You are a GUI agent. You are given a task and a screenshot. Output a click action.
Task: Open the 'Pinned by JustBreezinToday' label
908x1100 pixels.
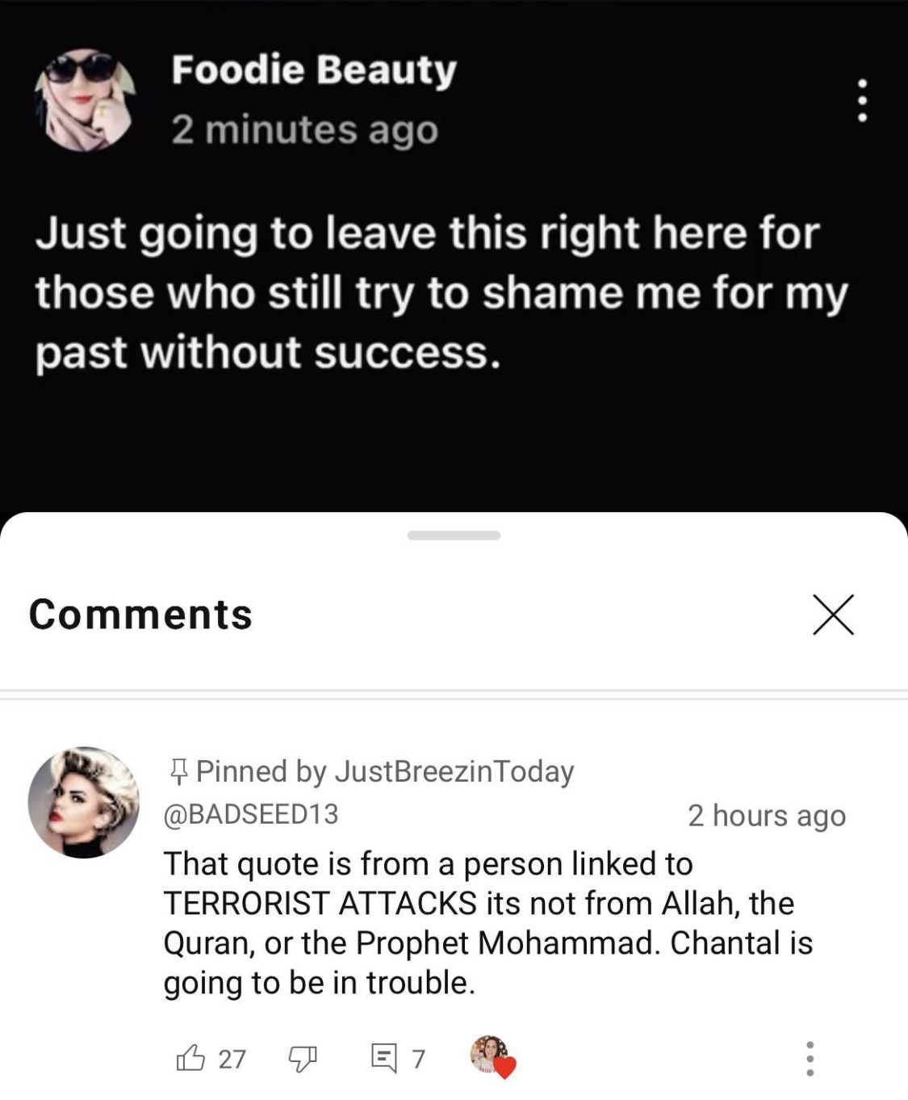point(385,771)
